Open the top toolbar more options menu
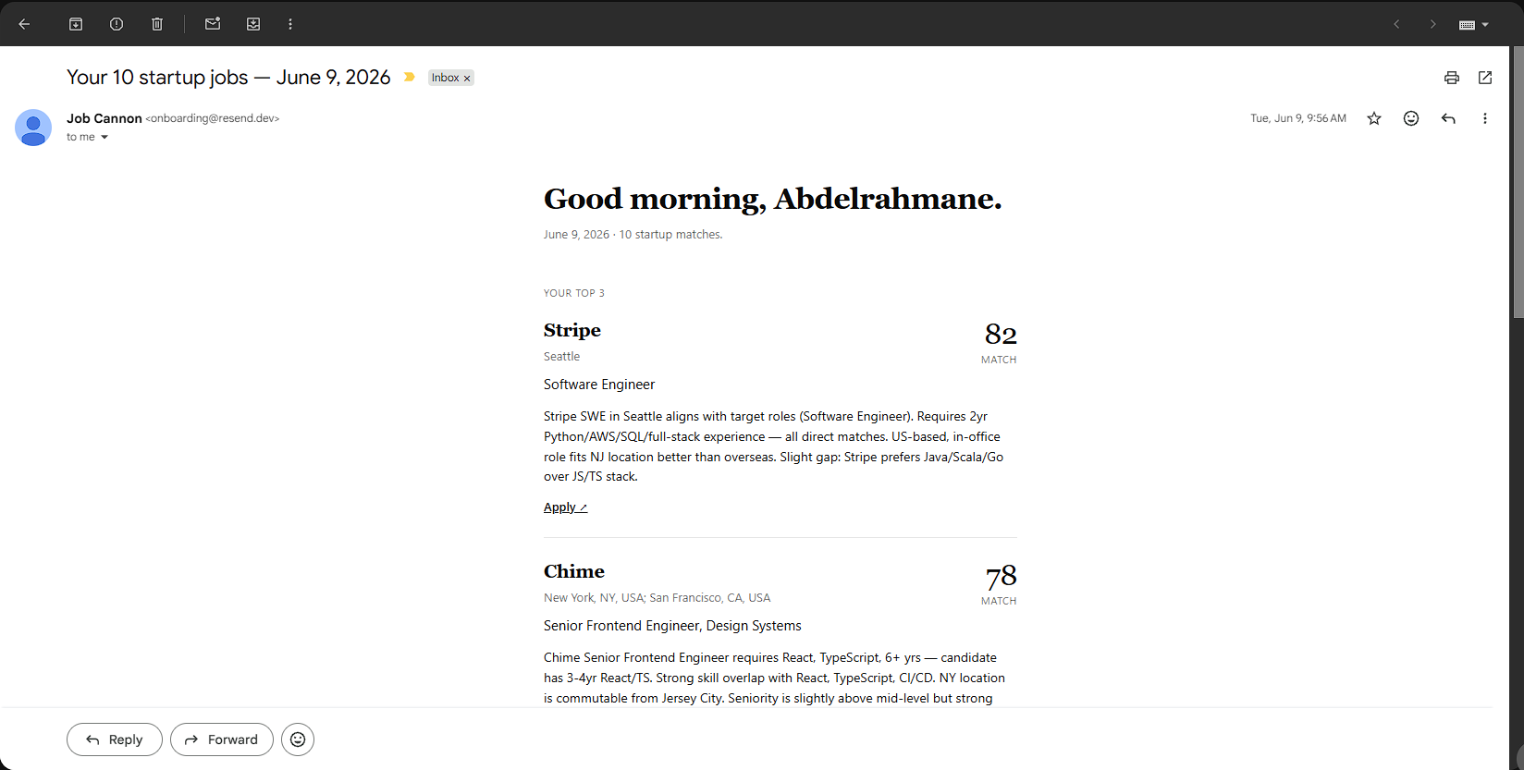Image resolution: width=1524 pixels, height=770 pixels. (290, 24)
